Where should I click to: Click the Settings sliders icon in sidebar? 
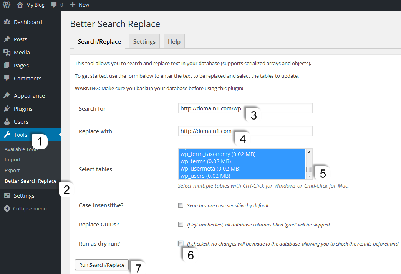[x=7, y=196]
